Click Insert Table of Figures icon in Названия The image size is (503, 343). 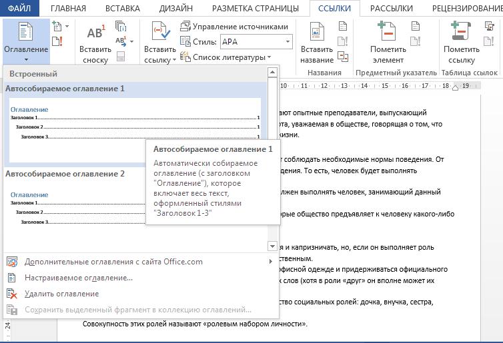pyautogui.click(x=343, y=26)
